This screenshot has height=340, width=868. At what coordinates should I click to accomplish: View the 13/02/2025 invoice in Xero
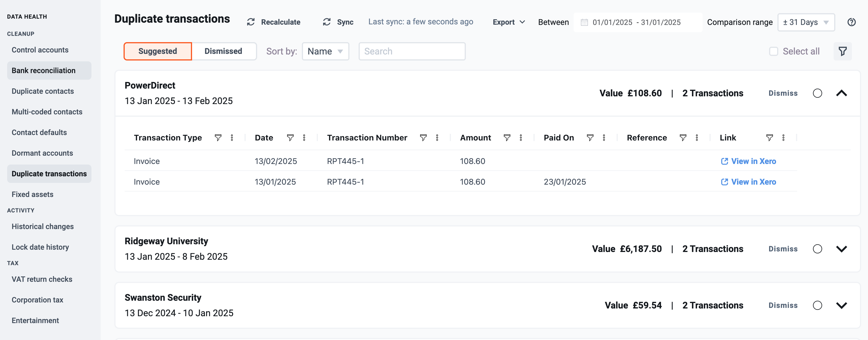point(748,161)
